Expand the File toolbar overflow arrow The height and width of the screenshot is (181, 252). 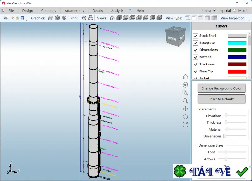(26, 20)
